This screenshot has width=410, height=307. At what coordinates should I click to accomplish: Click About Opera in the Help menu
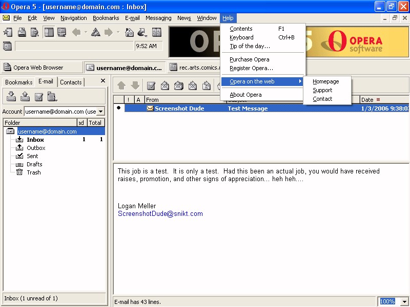click(x=263, y=95)
